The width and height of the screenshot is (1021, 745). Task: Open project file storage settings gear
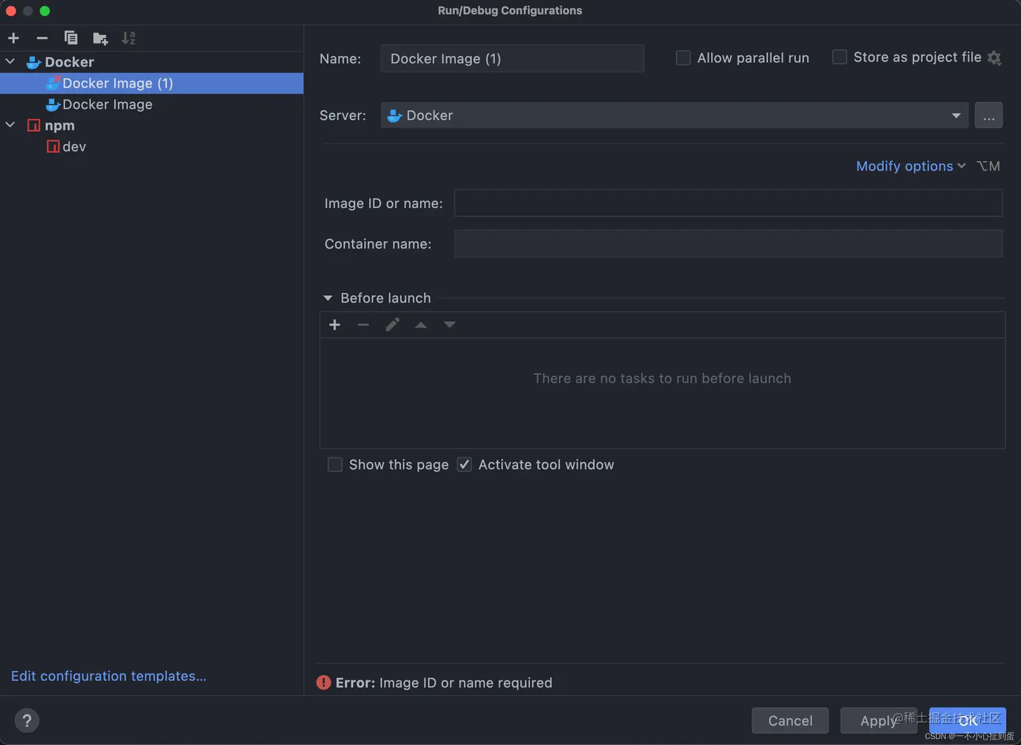pyautogui.click(x=994, y=58)
